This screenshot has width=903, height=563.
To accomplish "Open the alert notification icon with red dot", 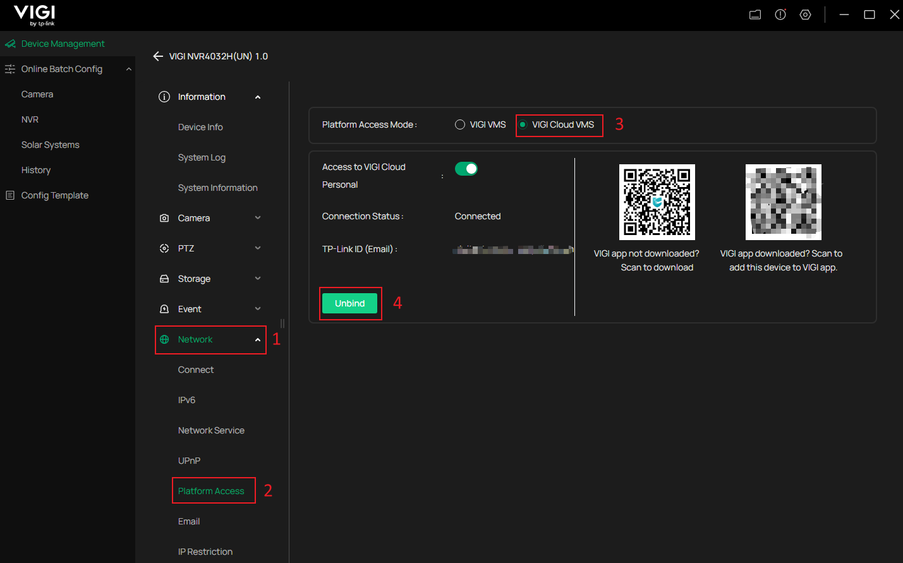I will (780, 15).
